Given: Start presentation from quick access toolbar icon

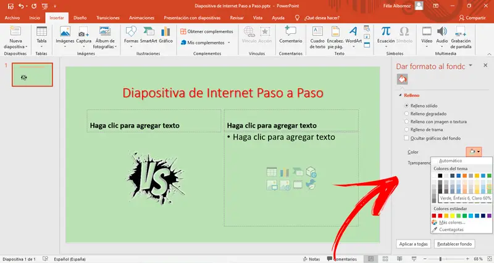Looking at the screenshot, I should 44,6.
